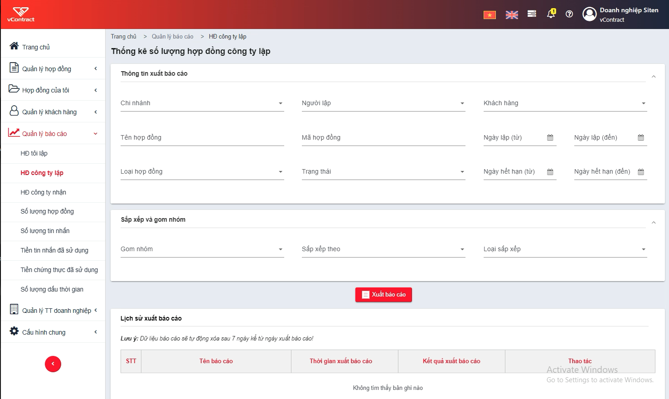Expand the Quản lý khách hàng menu chevron

pyautogui.click(x=96, y=112)
